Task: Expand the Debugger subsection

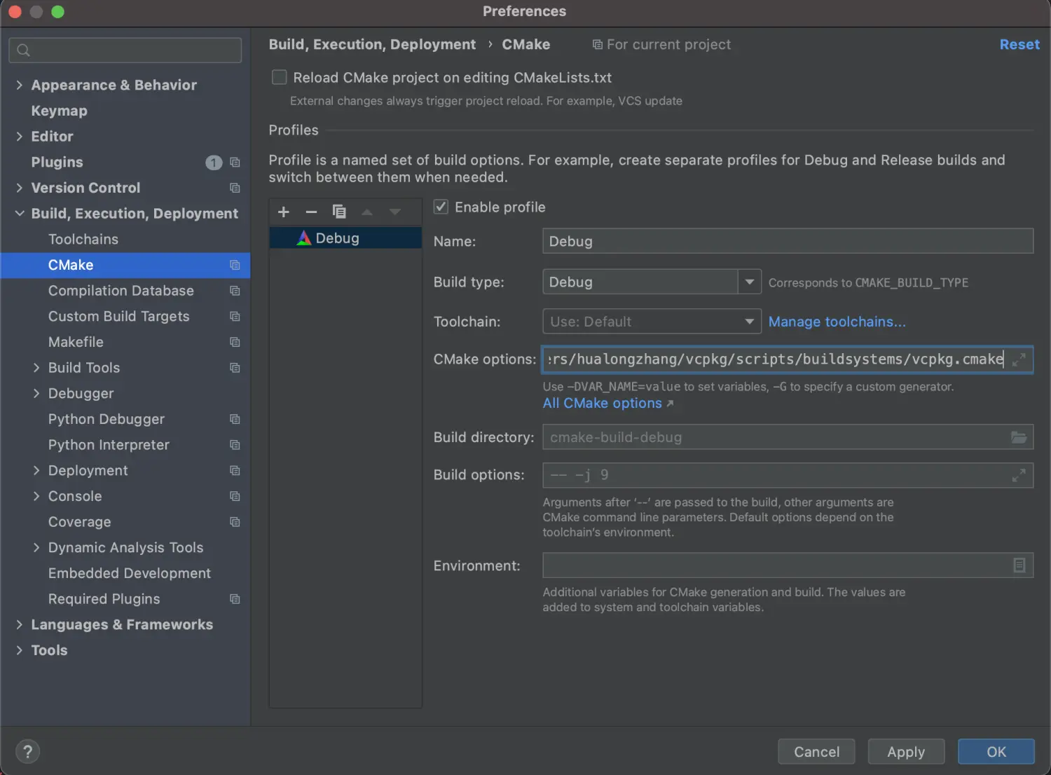Action: click(x=36, y=393)
